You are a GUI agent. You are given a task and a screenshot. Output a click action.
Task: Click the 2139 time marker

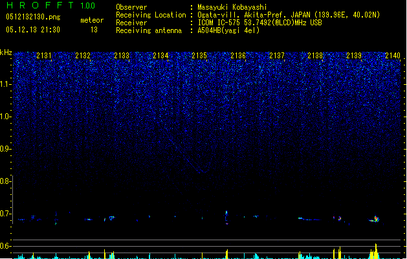click(x=354, y=56)
